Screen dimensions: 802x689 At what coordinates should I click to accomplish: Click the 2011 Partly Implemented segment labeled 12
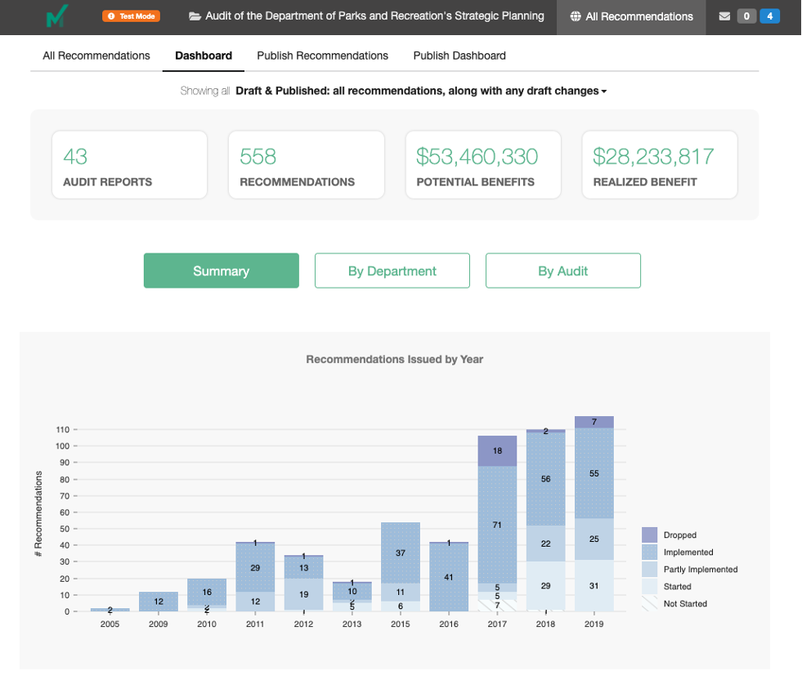tap(255, 602)
